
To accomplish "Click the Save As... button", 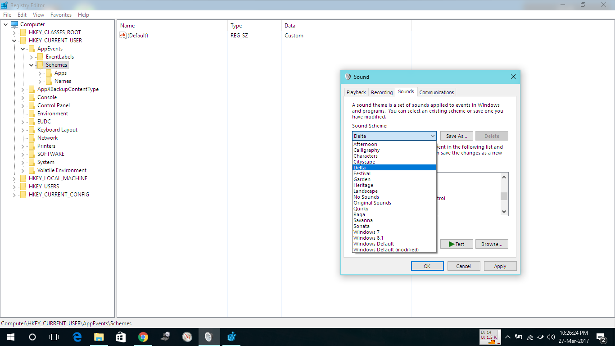I will [x=457, y=136].
